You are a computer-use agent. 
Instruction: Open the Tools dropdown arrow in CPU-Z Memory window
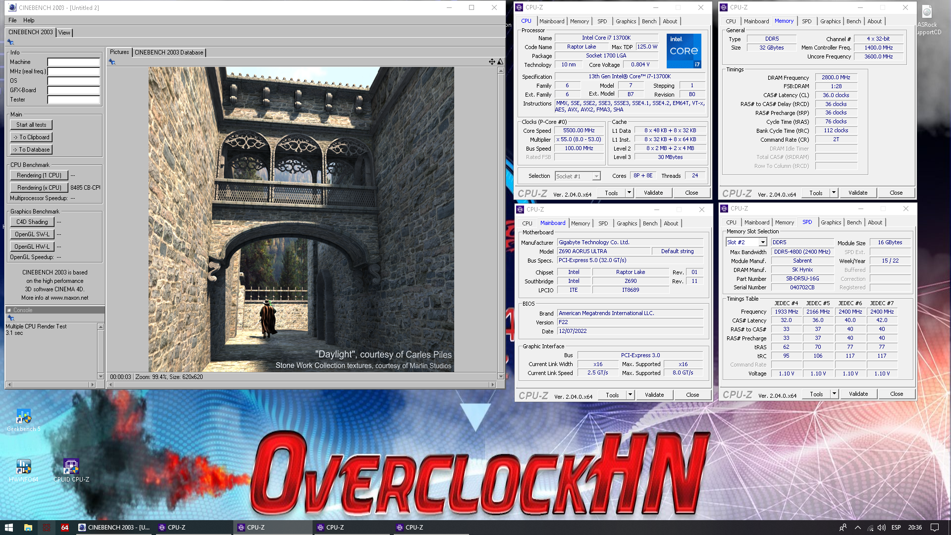(834, 193)
